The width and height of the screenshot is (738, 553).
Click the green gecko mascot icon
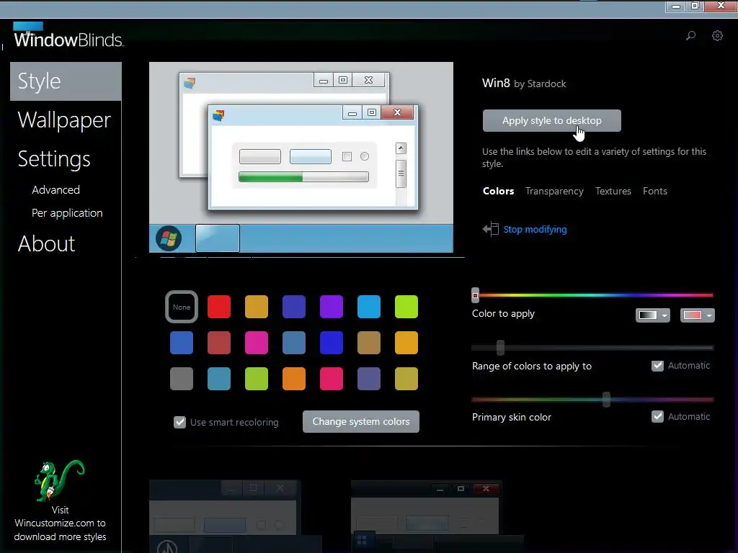click(x=59, y=480)
